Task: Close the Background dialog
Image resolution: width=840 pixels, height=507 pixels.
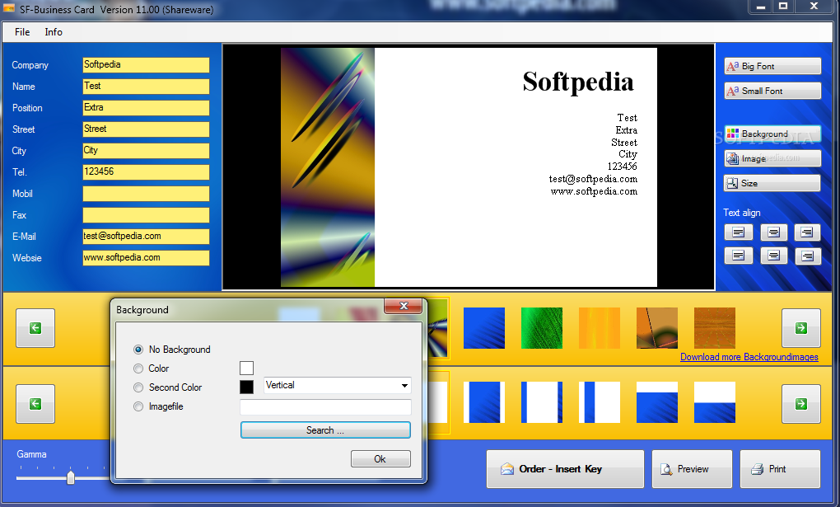Action: pos(404,306)
